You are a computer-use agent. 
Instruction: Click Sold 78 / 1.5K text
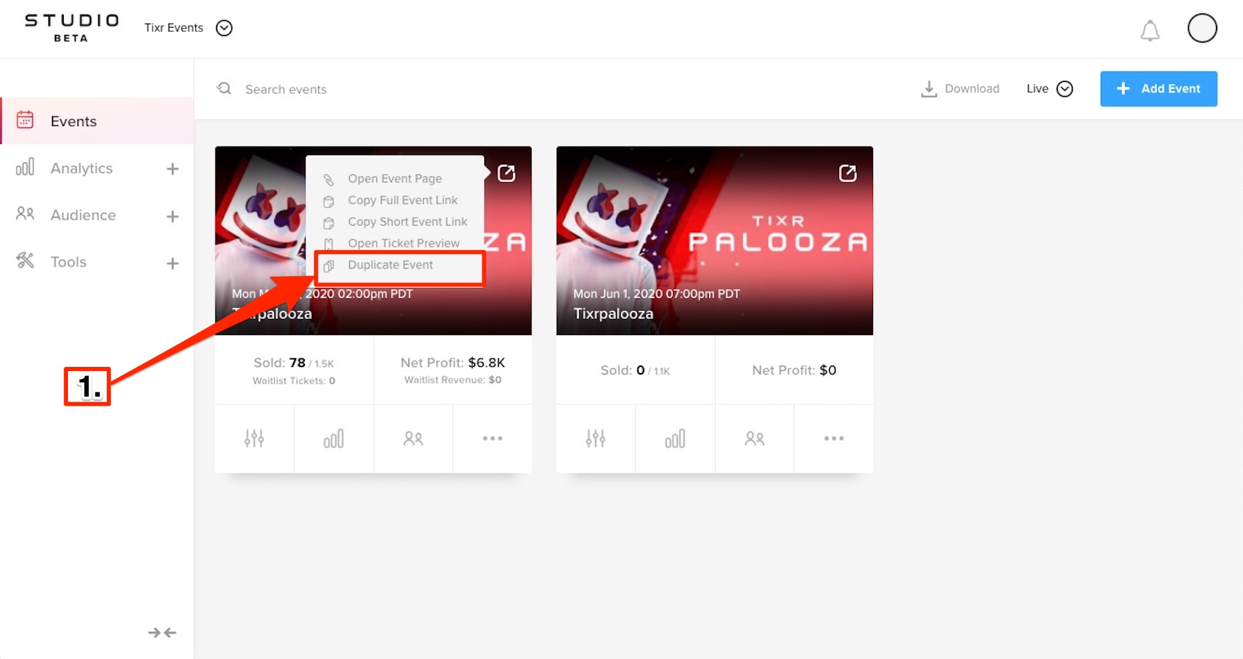[294, 363]
